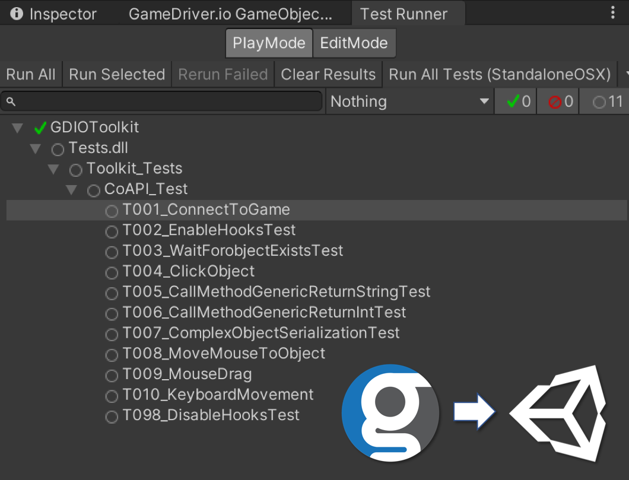Image resolution: width=629 pixels, height=480 pixels.
Task: Collapse the GDIOToolkit tree node
Action: tap(17, 128)
